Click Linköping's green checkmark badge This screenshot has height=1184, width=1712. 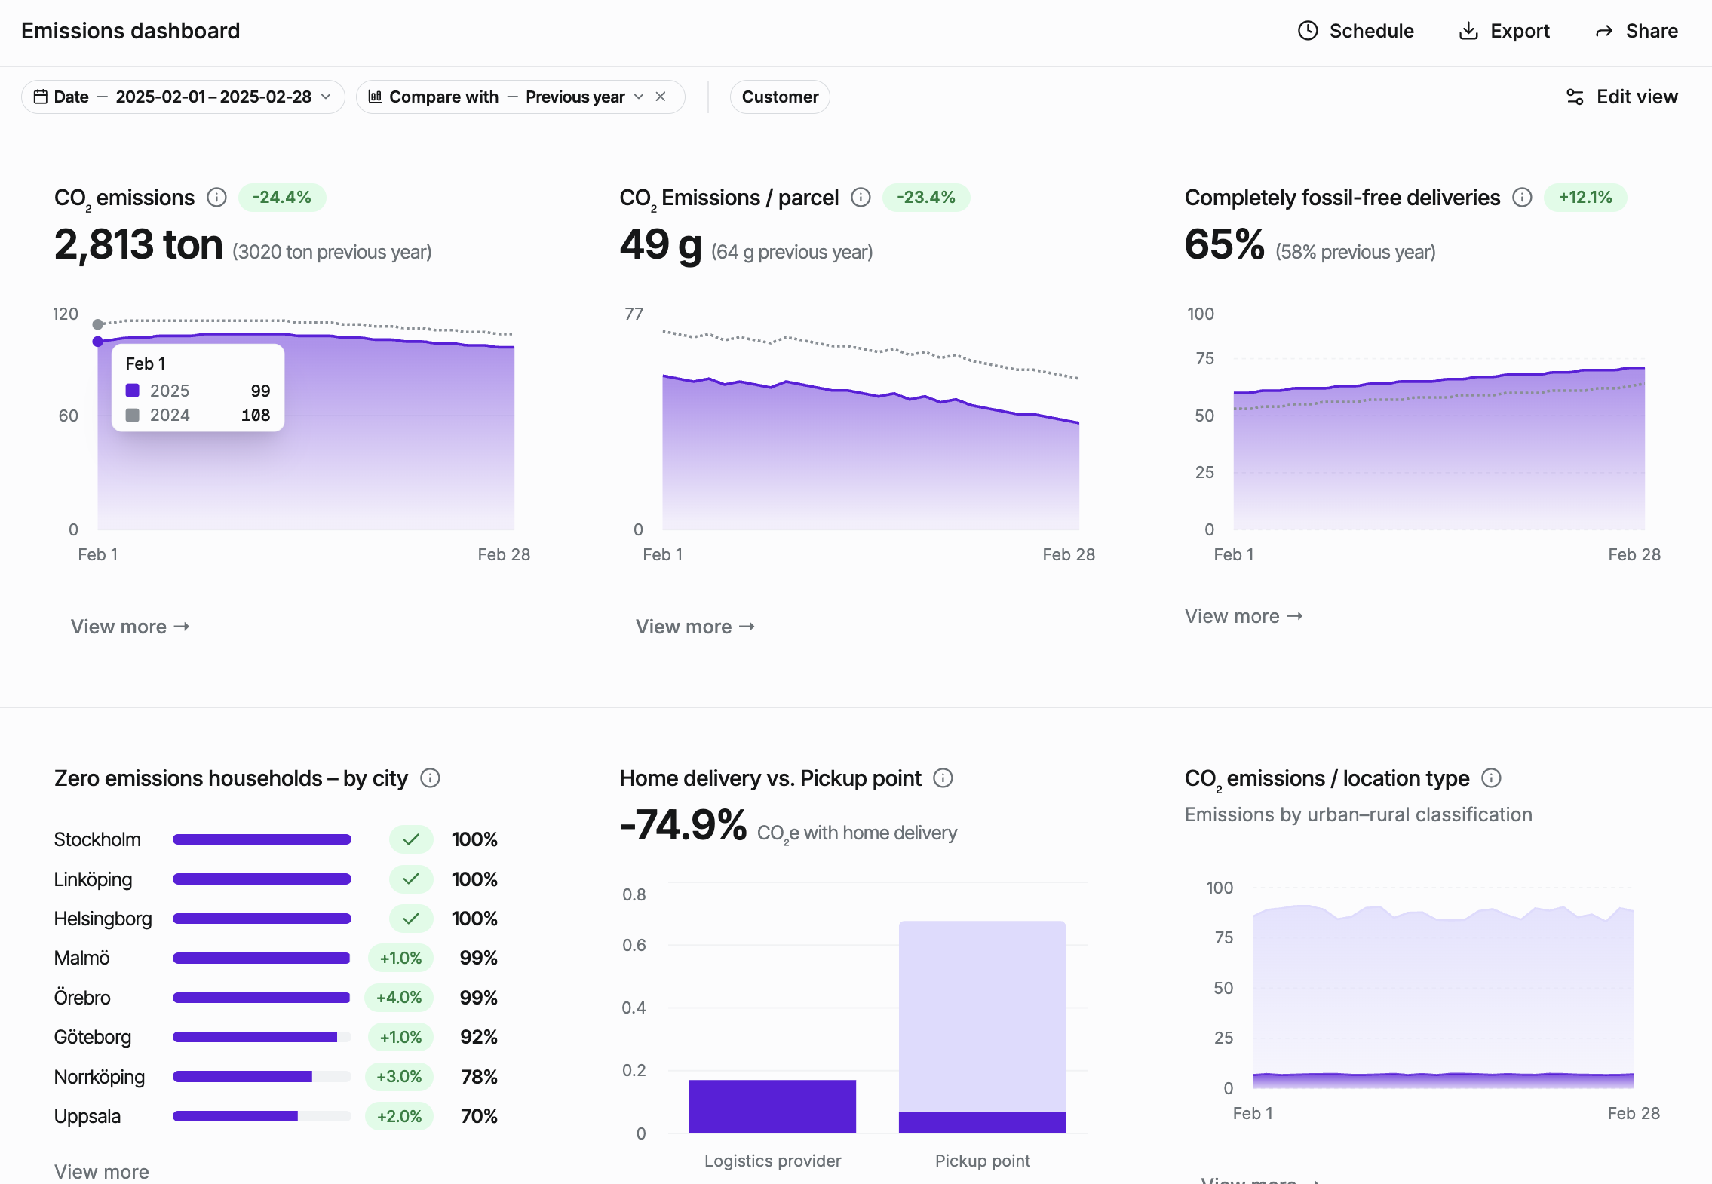click(x=411, y=879)
